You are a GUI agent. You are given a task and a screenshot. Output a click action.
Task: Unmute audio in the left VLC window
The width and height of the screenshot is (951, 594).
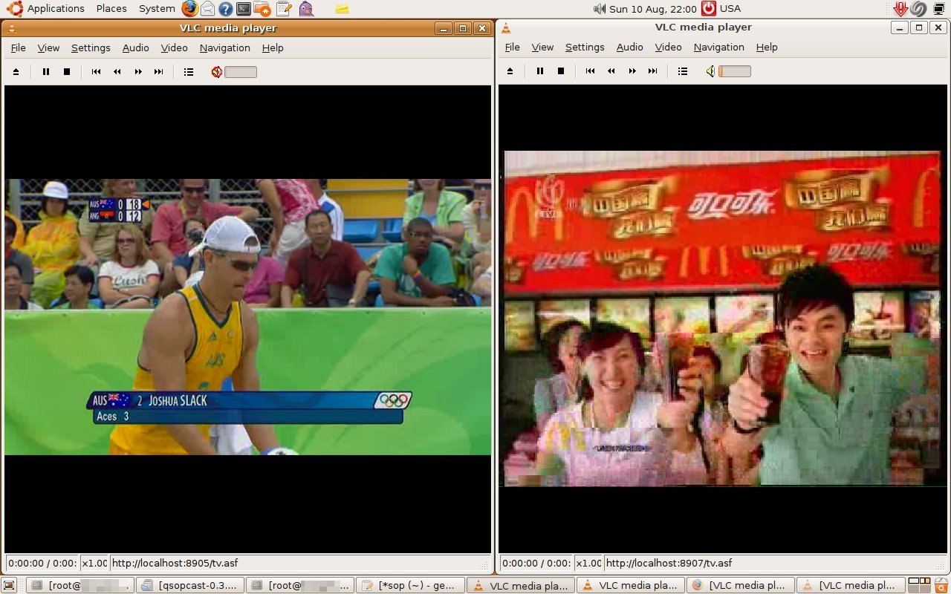pyautogui.click(x=216, y=72)
